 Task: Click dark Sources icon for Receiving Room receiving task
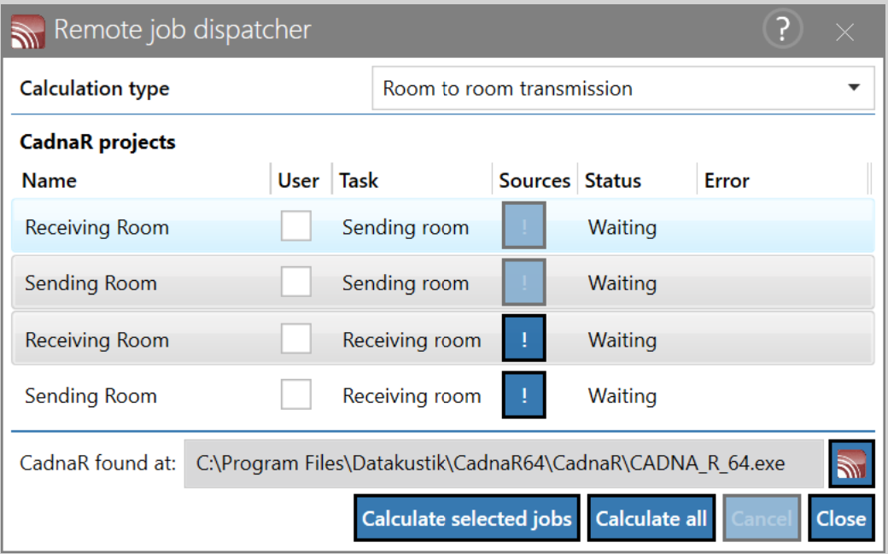[x=524, y=338]
